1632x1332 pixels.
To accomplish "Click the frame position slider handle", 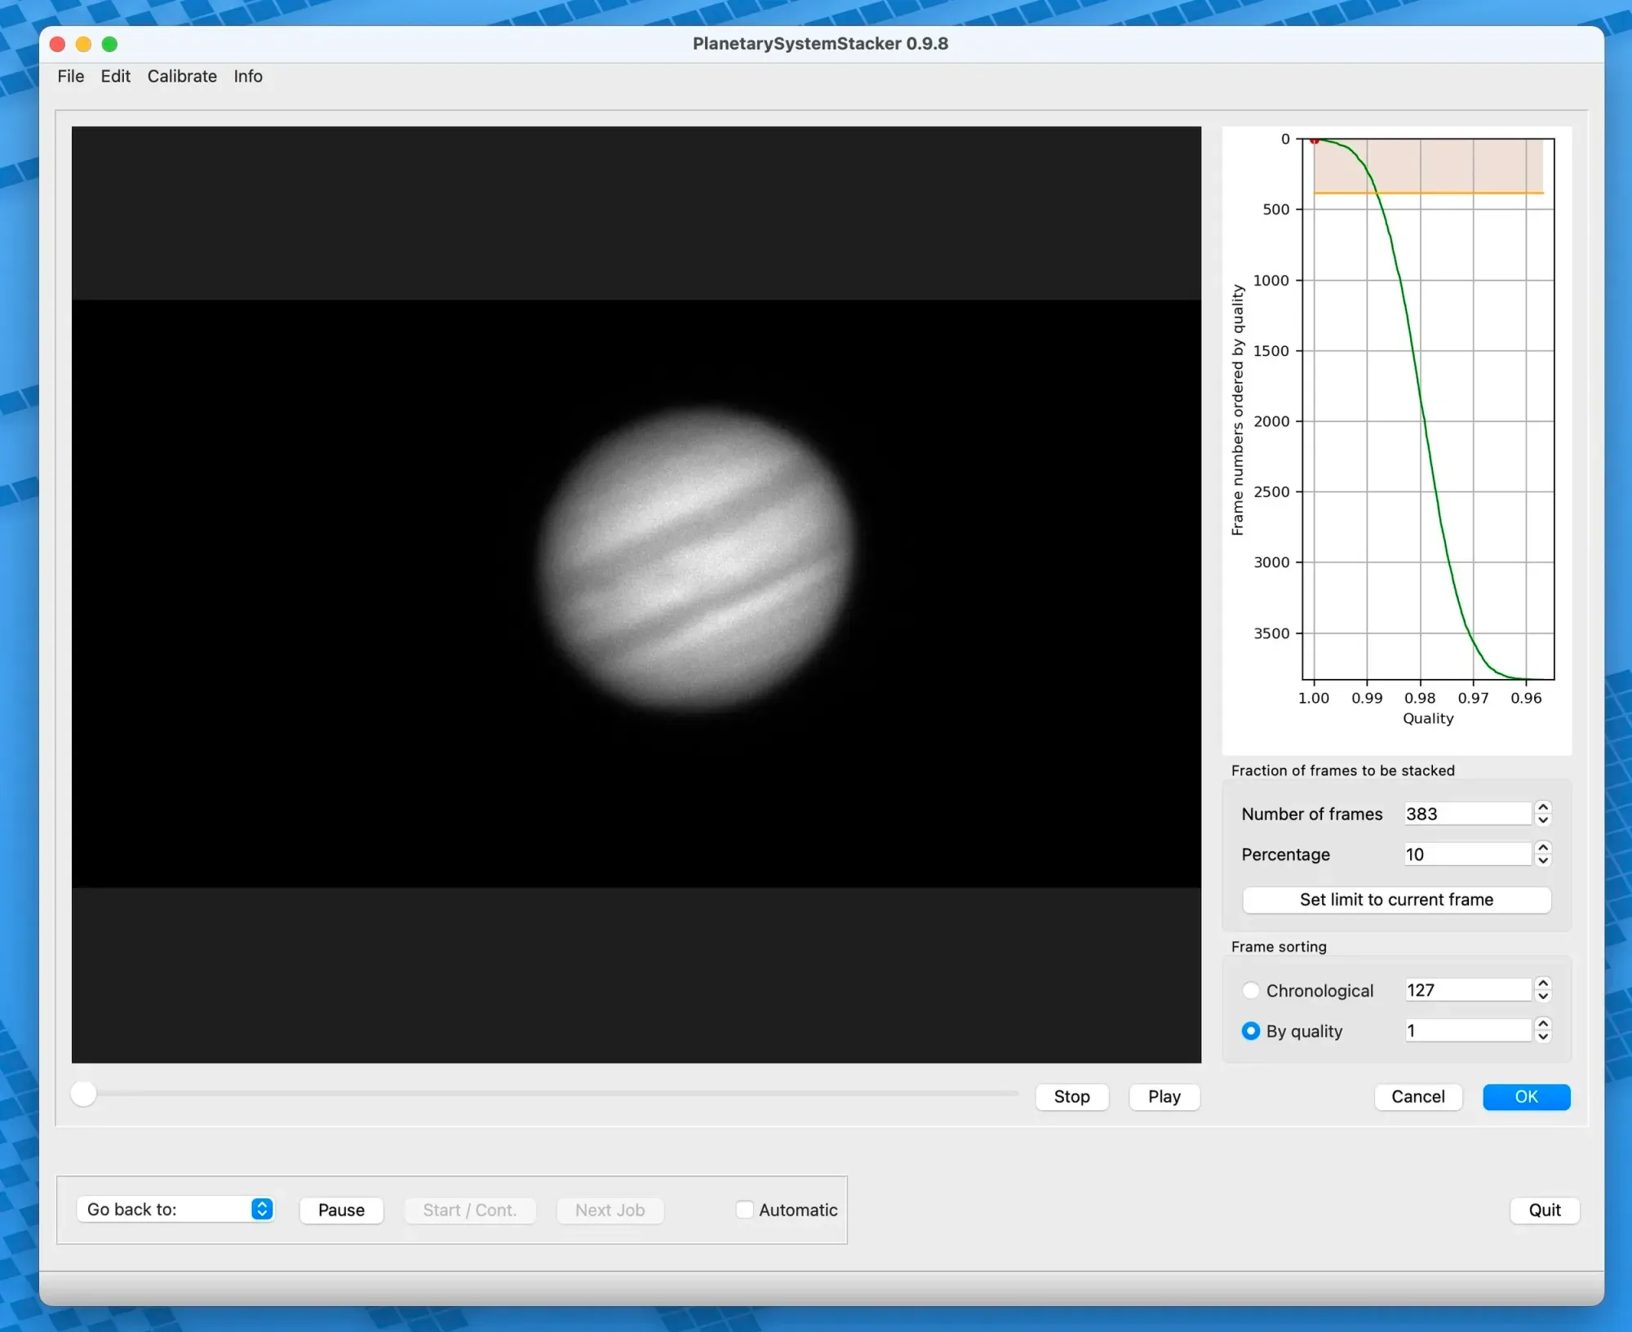I will coord(83,1093).
